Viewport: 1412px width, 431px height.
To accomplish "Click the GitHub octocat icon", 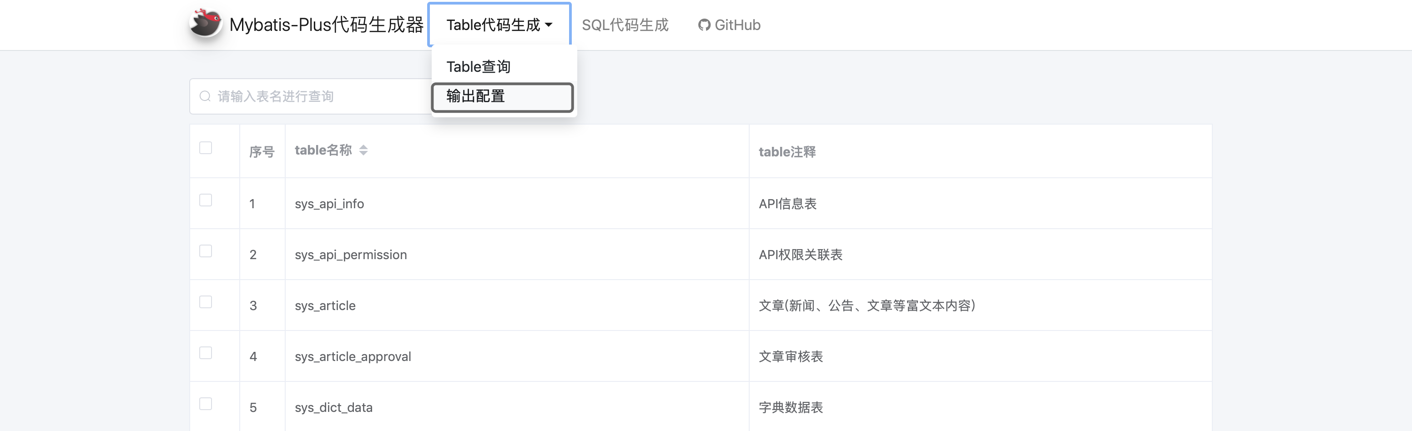I will [x=704, y=25].
